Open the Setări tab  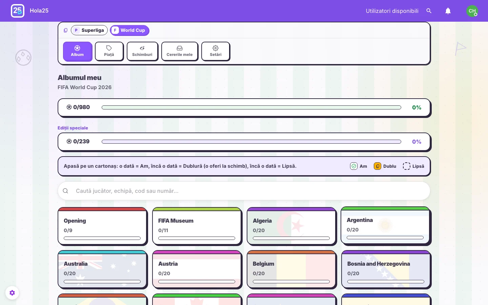coord(216,51)
